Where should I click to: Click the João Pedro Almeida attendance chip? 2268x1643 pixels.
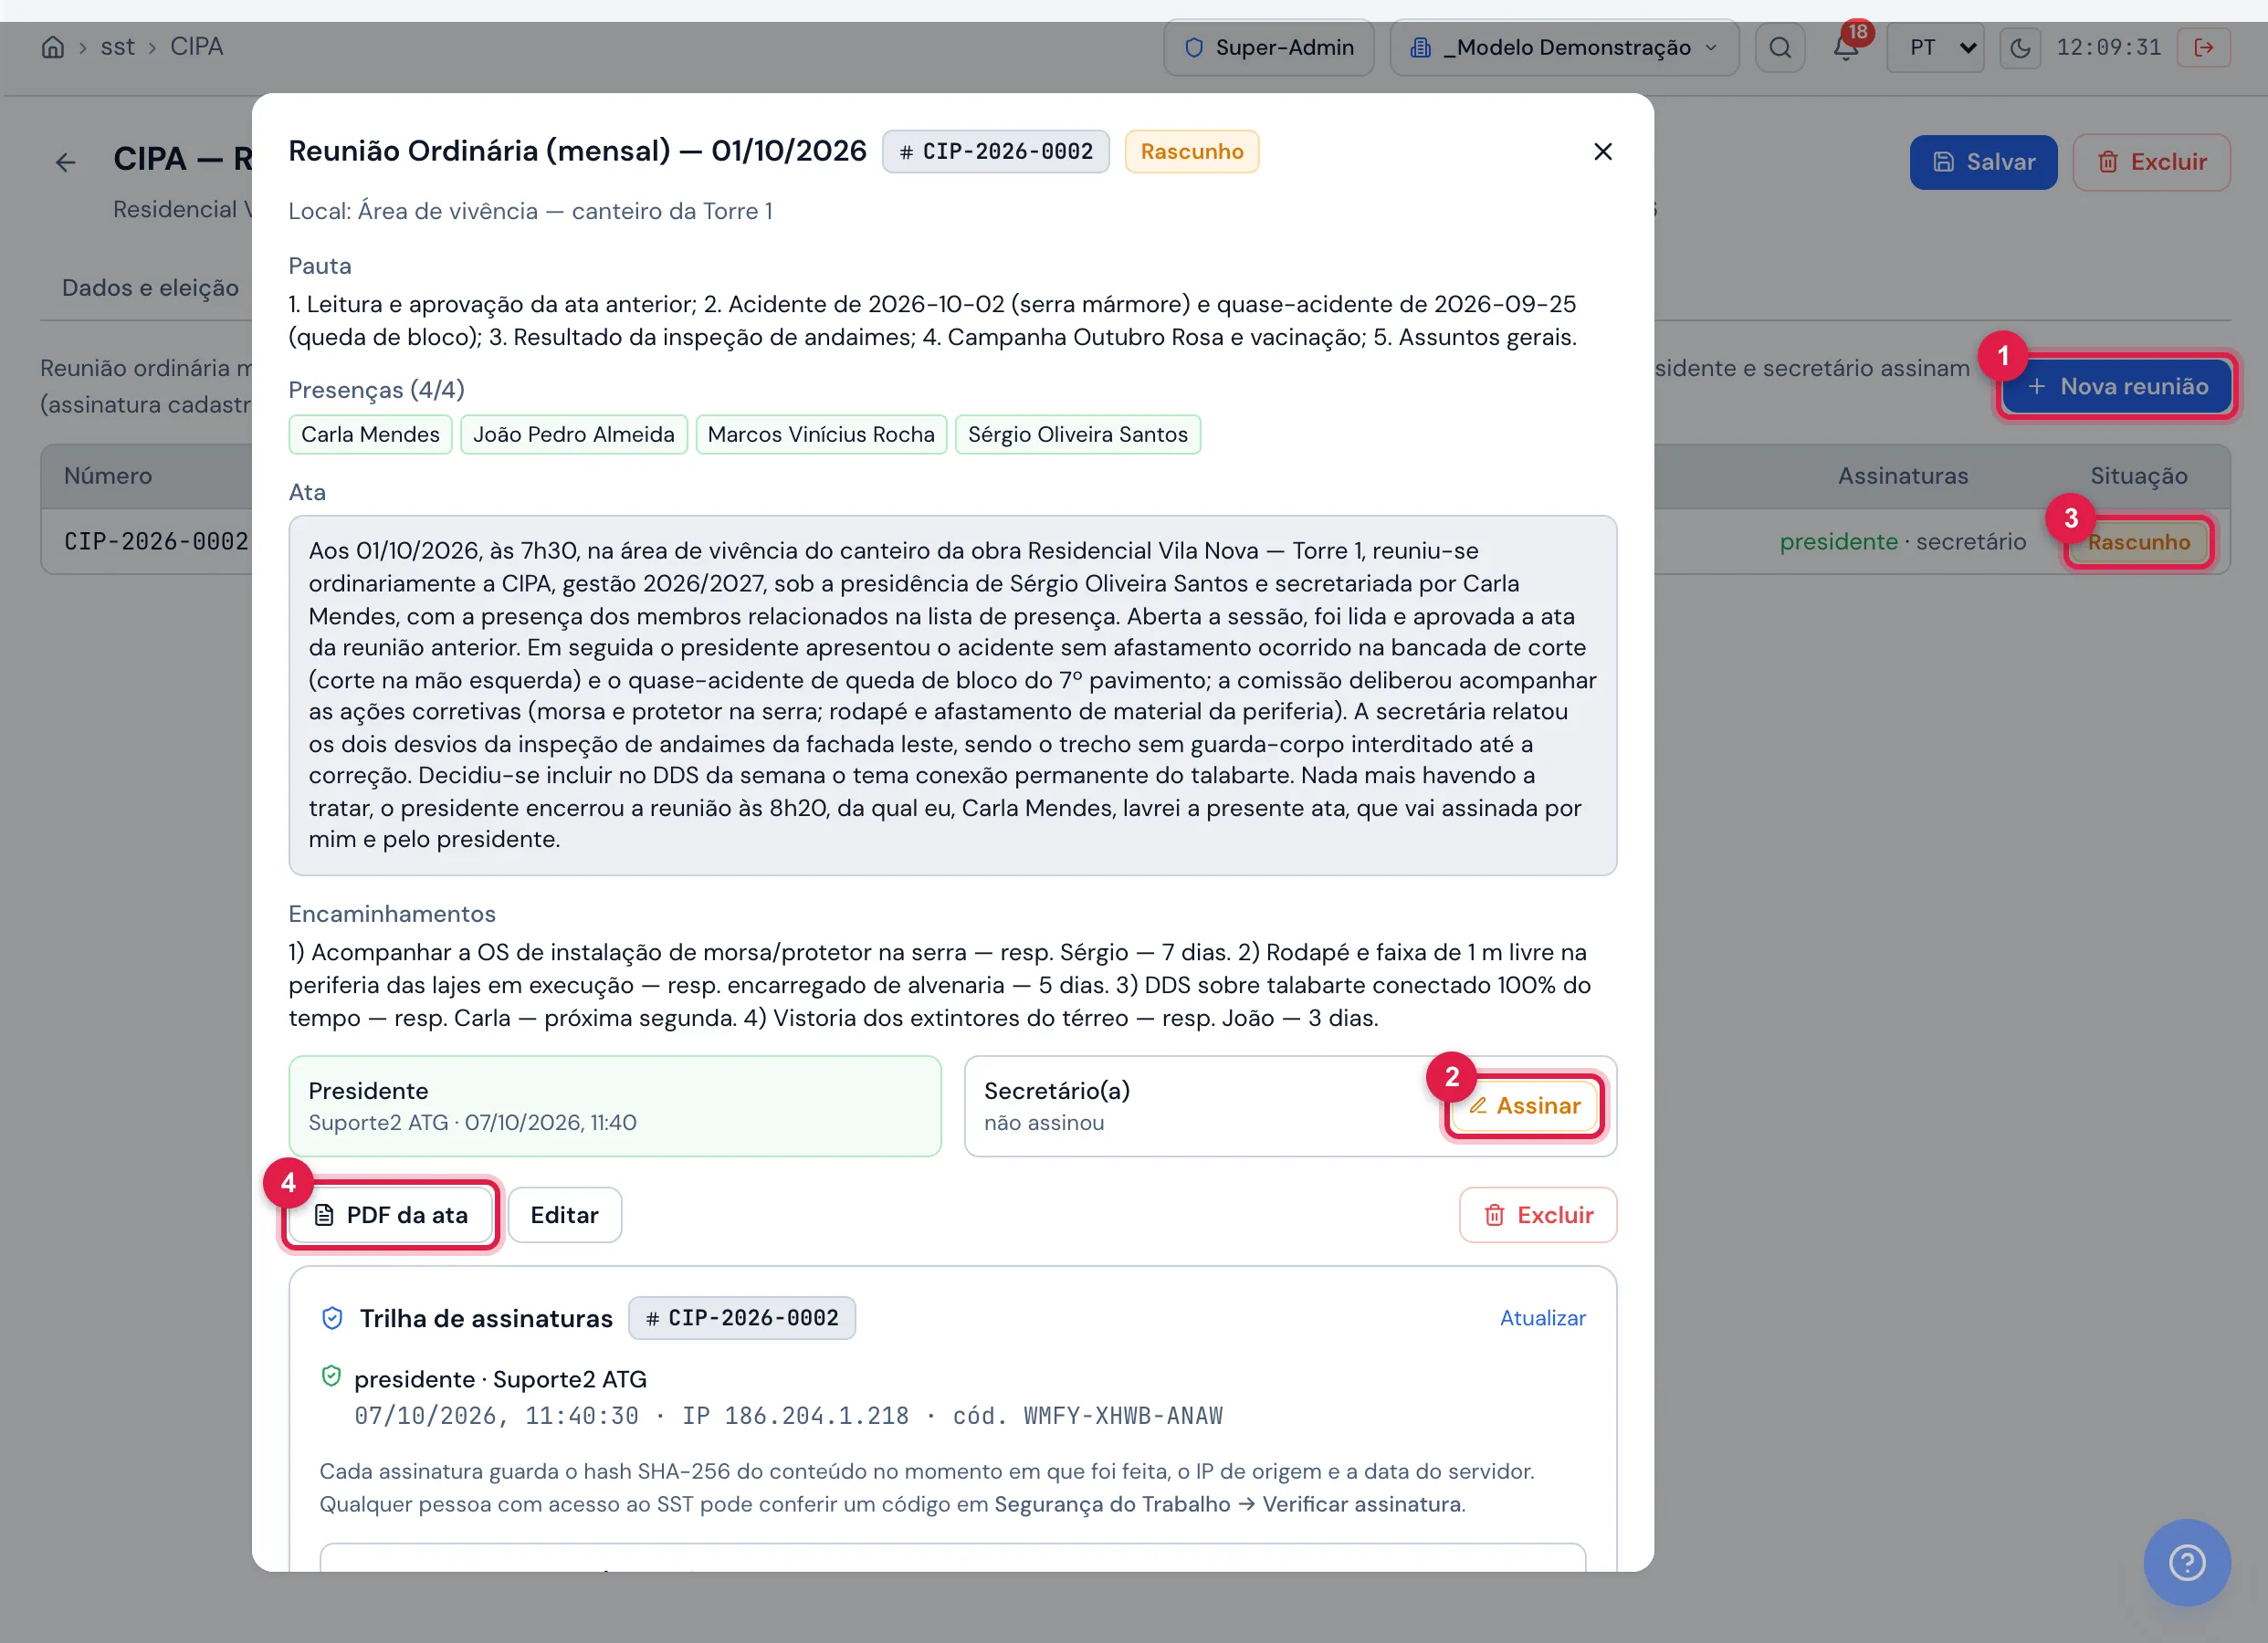tap(573, 434)
